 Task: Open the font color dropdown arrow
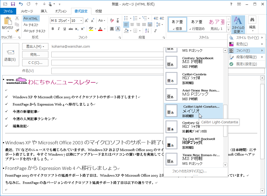click(105, 29)
